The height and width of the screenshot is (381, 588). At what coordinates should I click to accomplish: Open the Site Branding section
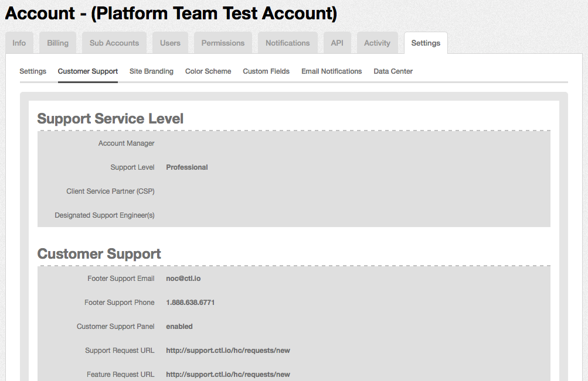tap(151, 71)
